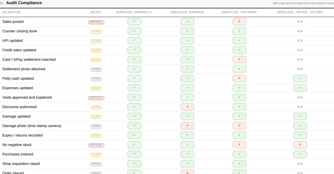Viewport: 334px width, 174px height.
Task: Select Expenses updated check under Central Kitchen
Action: coord(300,88)
